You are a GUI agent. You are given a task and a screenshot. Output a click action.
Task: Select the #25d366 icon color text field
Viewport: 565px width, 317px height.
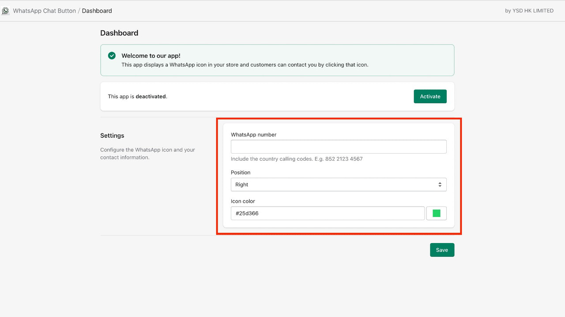tap(328, 213)
